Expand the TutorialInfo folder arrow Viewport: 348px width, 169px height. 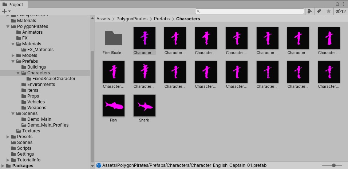pyautogui.click(x=8, y=160)
